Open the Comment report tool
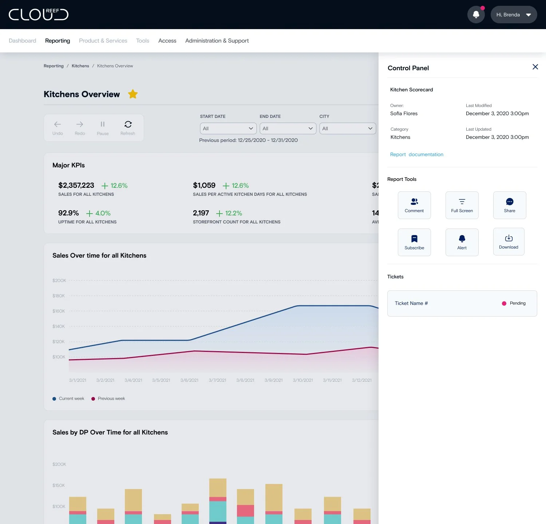Image resolution: width=546 pixels, height=524 pixels. tap(414, 205)
